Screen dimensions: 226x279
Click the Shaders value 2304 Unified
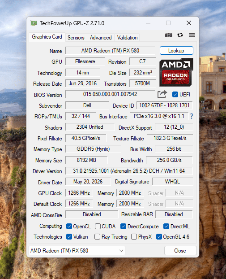tap(90, 127)
